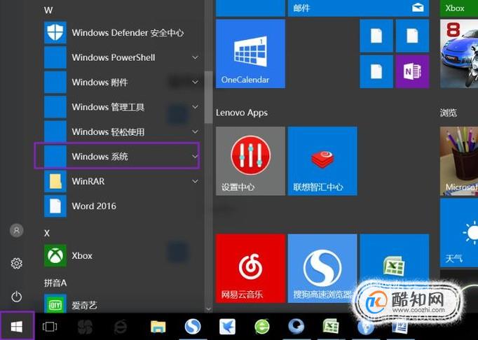Open the 联想智汇中心 tile
Screen dimensions: 478x340
322,161
